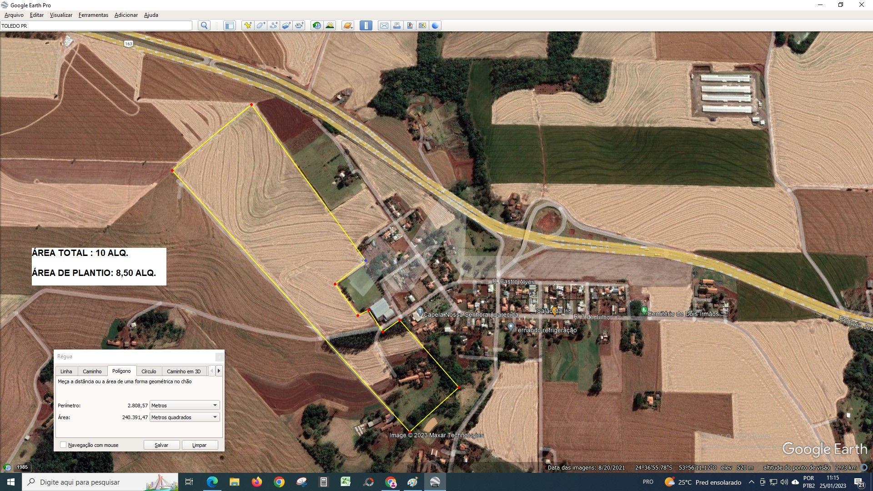The image size is (873, 491).
Task: Click the email envelope icon
Action: [384, 25]
